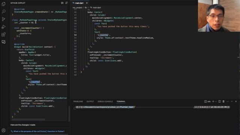This screenshot has width=240, height=135.
Task: Clear the GitHub Copilot chat session
Action: pos(62,3)
